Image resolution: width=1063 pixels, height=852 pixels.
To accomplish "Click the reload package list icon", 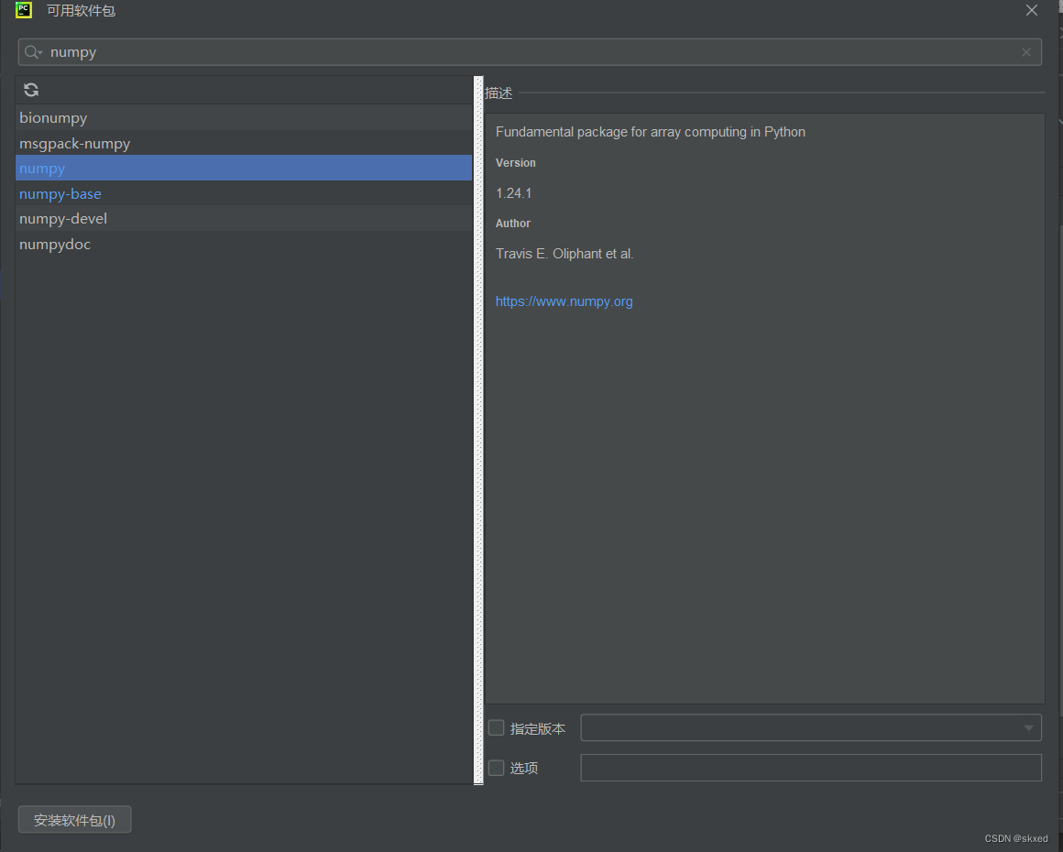I will pos(31,90).
